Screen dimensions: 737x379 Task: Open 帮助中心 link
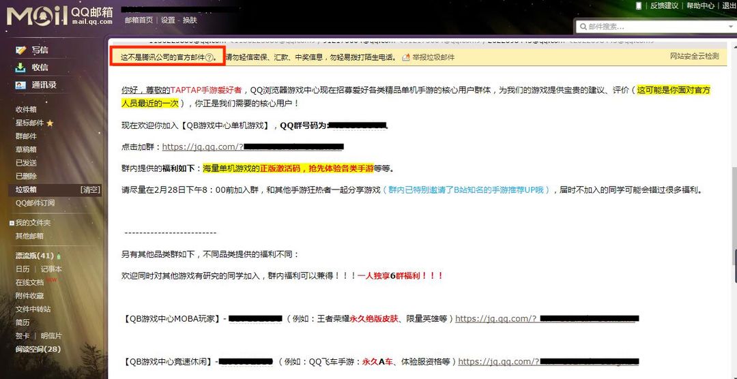pyautogui.click(x=700, y=5)
